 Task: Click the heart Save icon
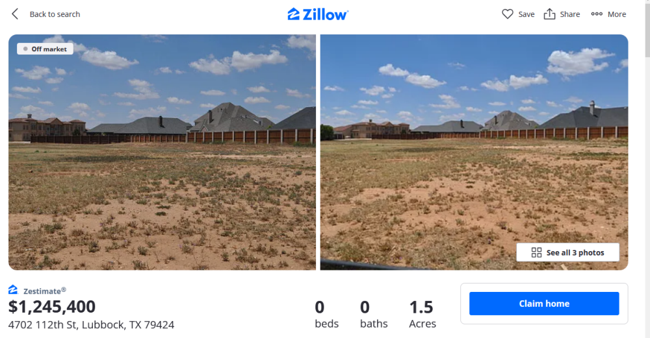(x=508, y=14)
